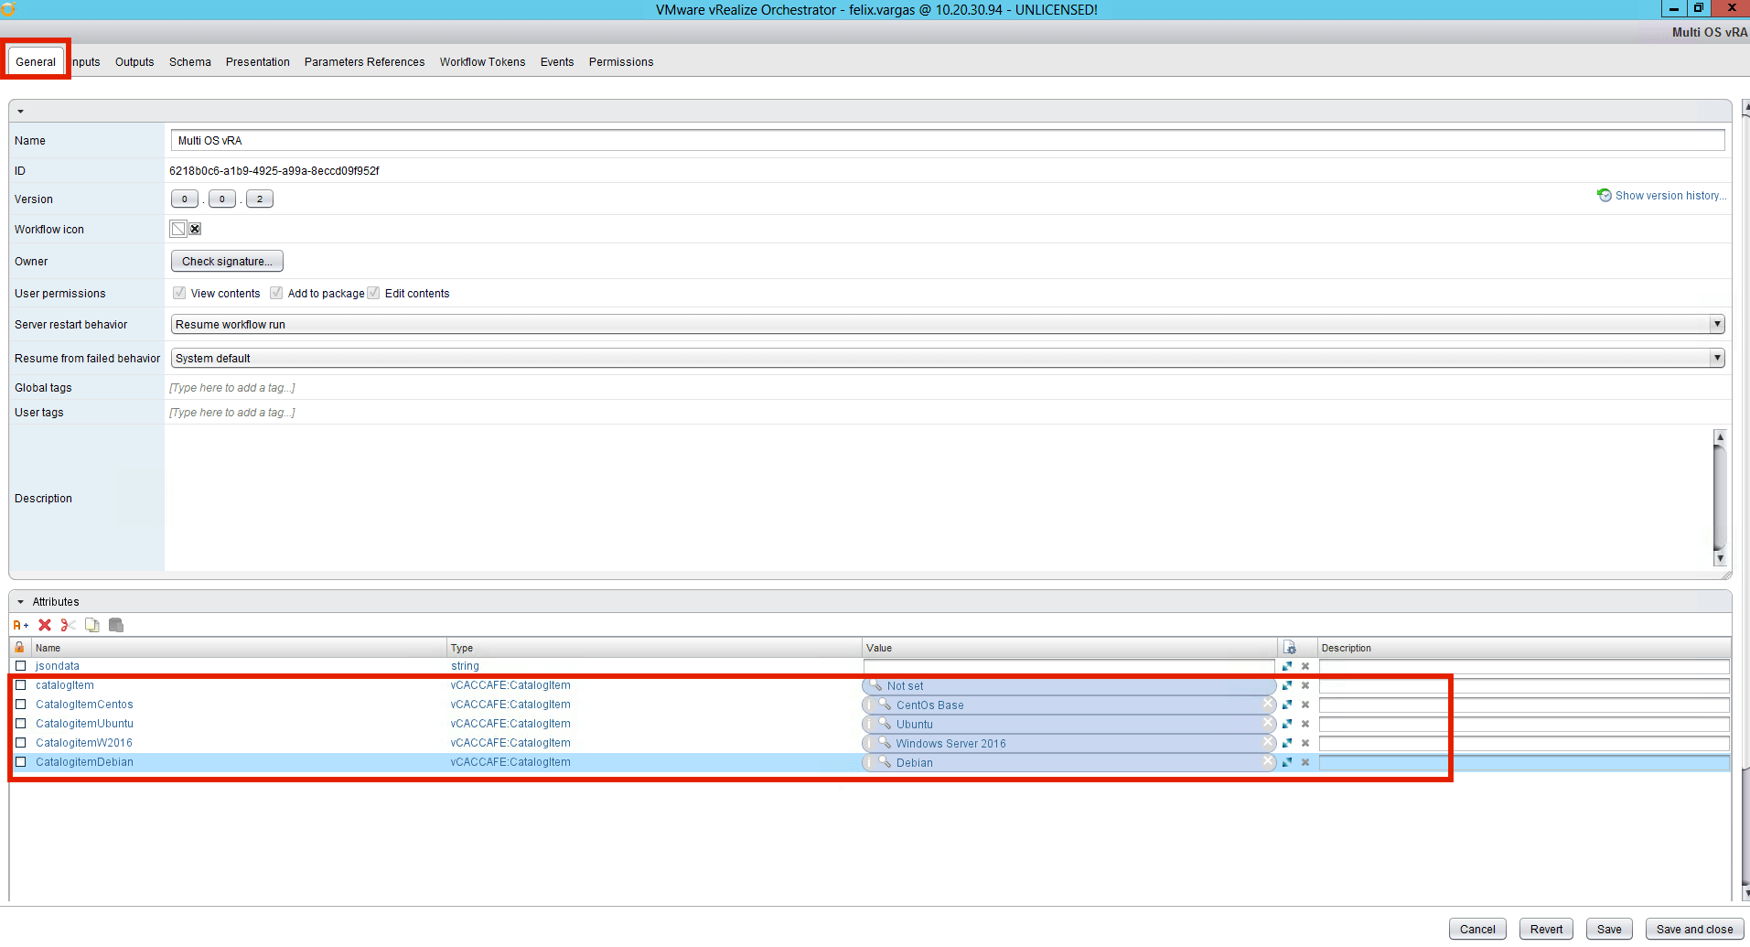Cut attribute using the scissors icon

pyautogui.click(x=68, y=625)
